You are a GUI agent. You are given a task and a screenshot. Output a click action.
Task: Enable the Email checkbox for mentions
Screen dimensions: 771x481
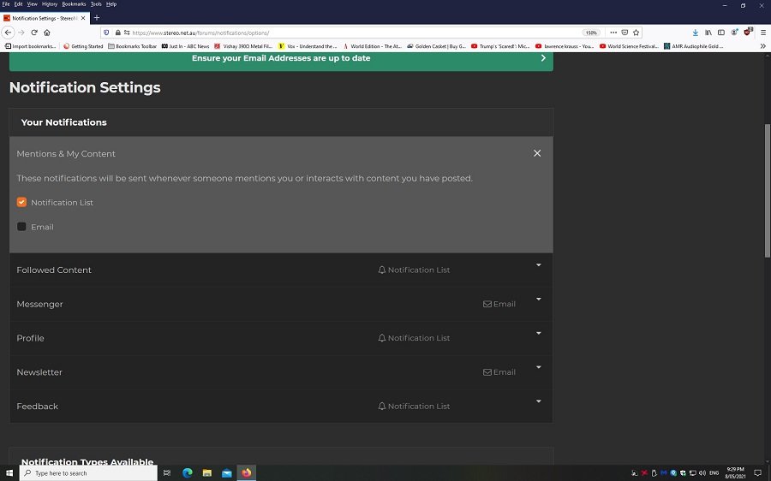[x=22, y=227]
